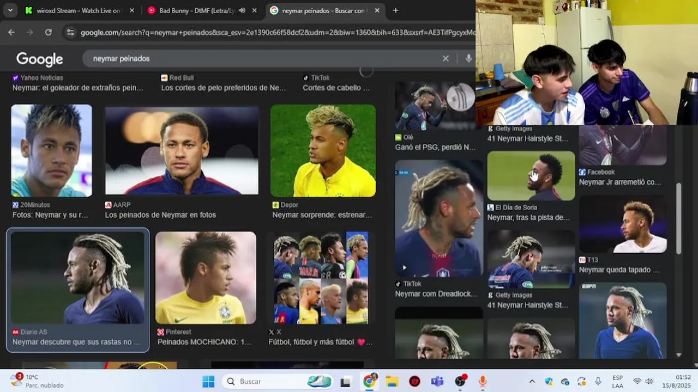Open the volume speaker tray icon
This screenshot has height=392, width=698.
pyautogui.click(x=649, y=382)
